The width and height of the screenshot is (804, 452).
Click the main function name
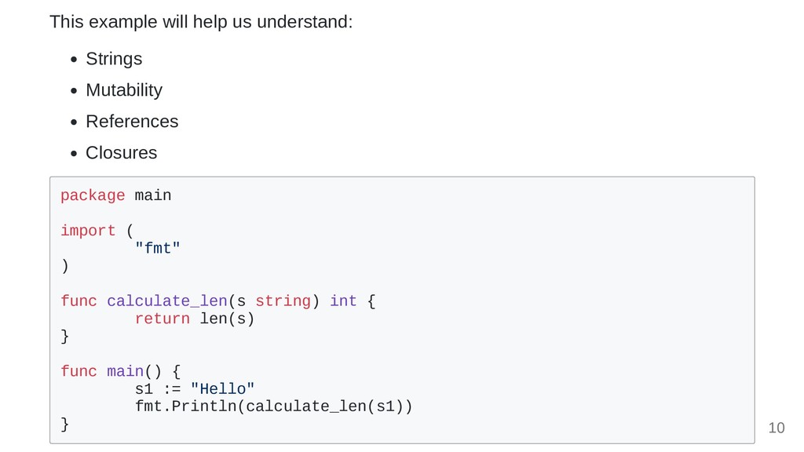(x=125, y=371)
